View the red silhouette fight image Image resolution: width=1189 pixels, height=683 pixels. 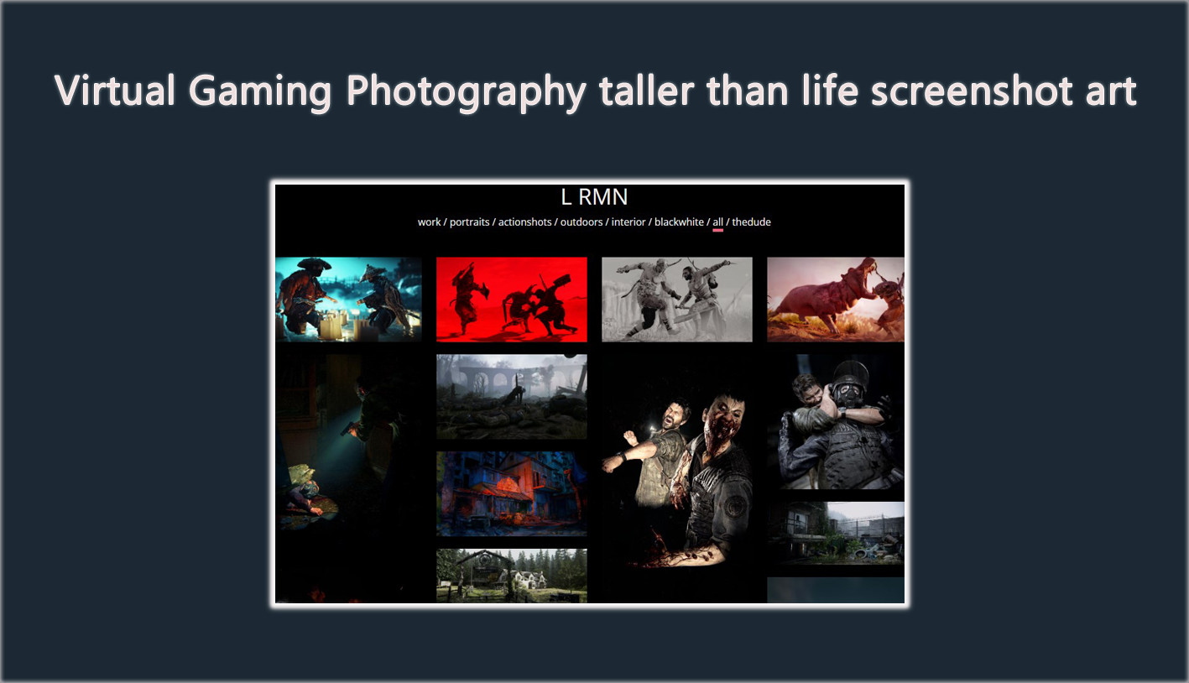pyautogui.click(x=511, y=298)
